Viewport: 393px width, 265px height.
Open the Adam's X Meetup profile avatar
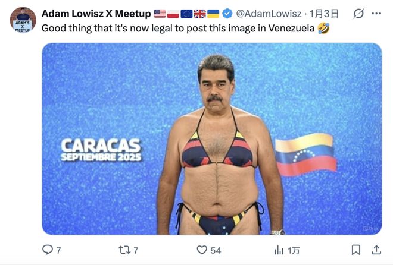[23, 20]
